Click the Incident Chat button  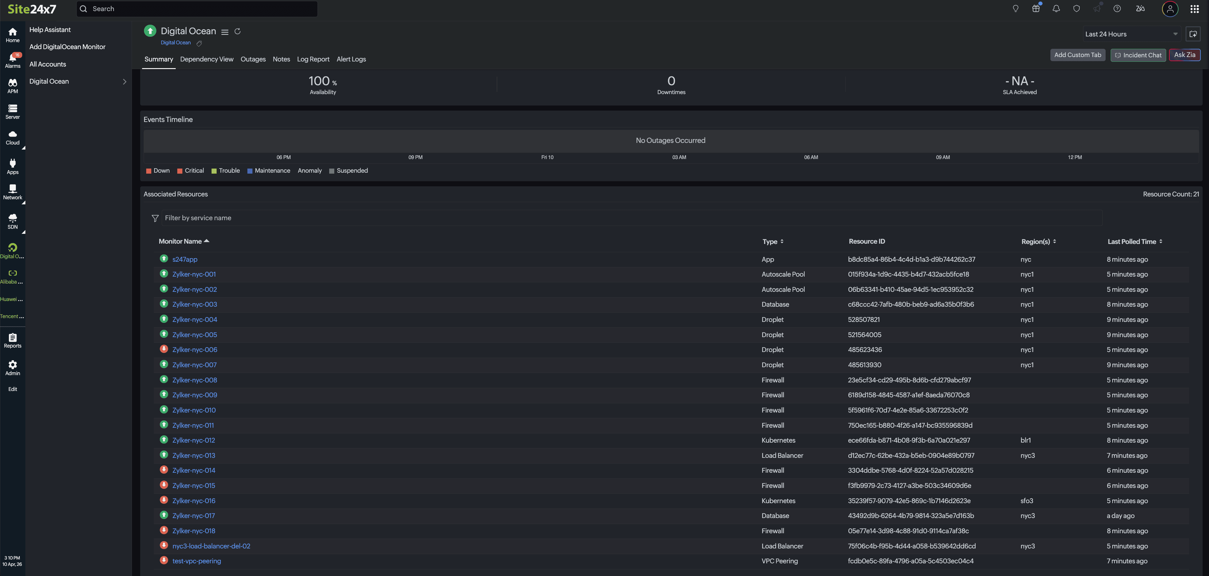tap(1138, 55)
